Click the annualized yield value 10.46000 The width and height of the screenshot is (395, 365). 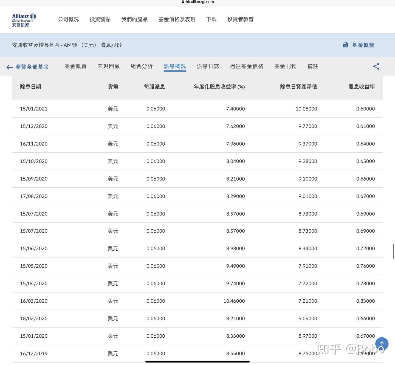tap(234, 301)
